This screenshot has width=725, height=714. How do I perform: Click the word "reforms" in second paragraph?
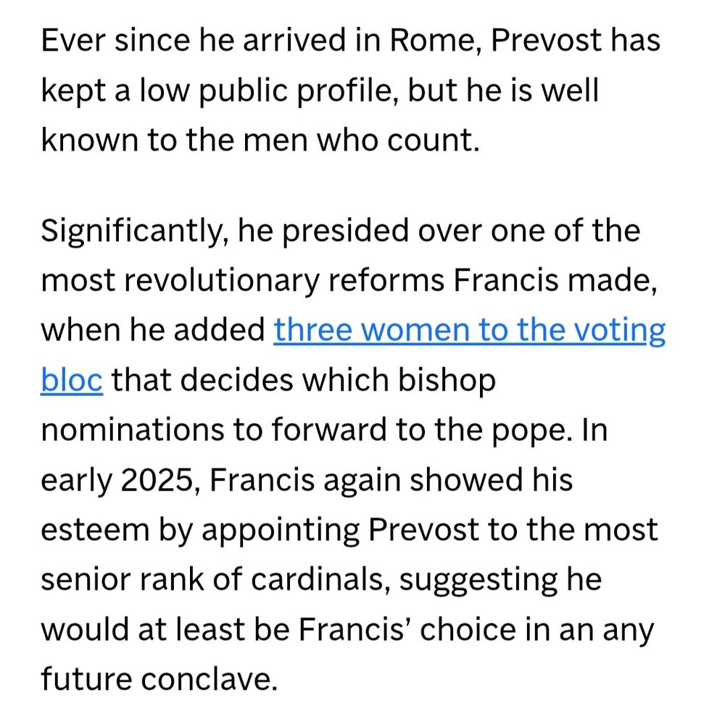[386, 281]
